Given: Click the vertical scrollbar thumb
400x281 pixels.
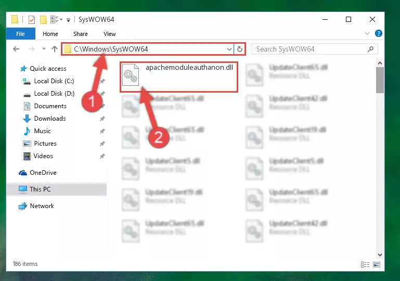Looking at the screenshot, I should coord(380,80).
